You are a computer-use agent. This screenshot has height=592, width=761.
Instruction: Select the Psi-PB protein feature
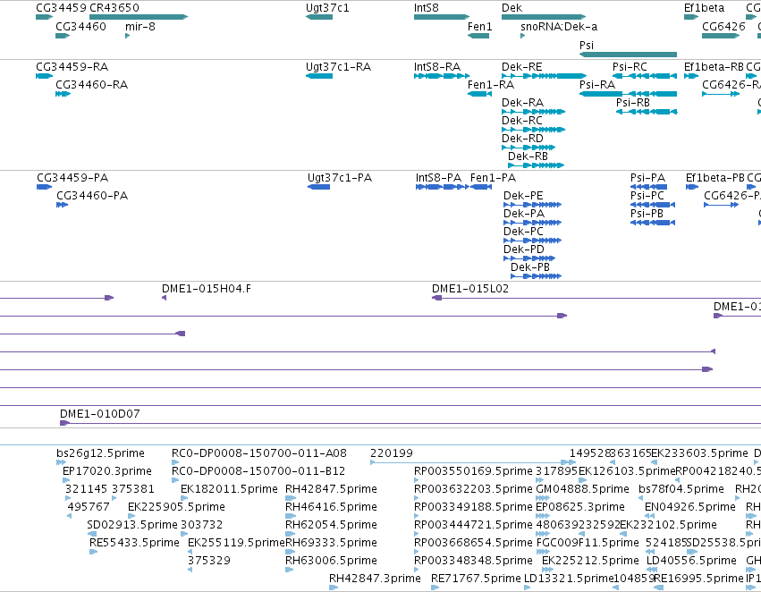coord(653,223)
